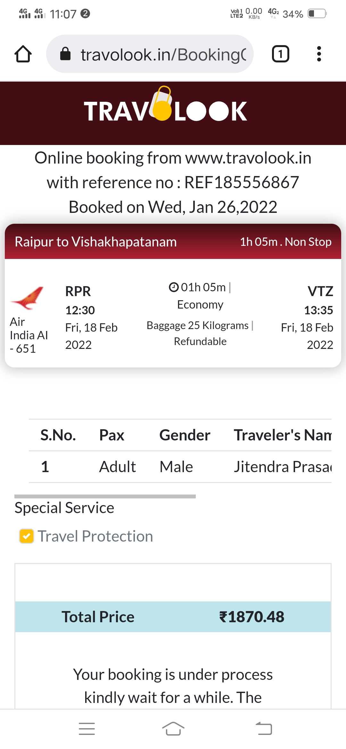Open the browser three-dot menu
The image size is (346, 749).
point(319,54)
